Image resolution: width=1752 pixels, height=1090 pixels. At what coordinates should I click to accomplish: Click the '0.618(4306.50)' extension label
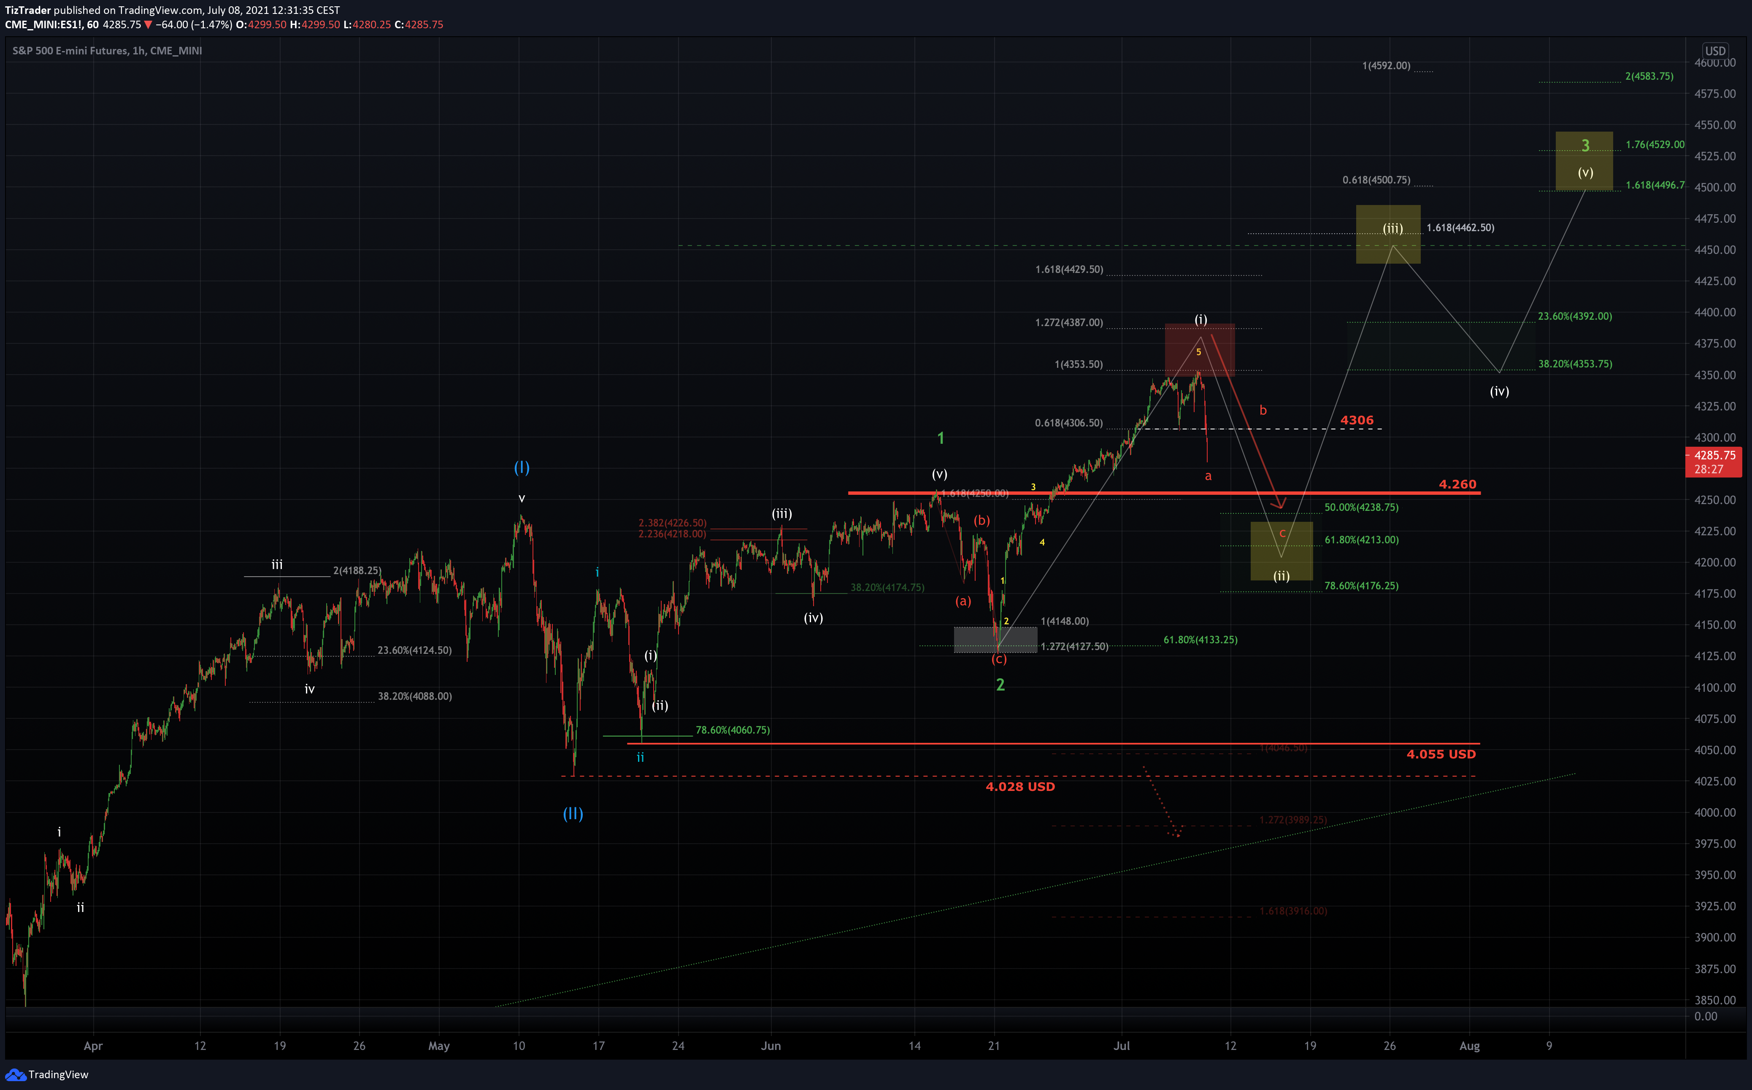point(1068,423)
